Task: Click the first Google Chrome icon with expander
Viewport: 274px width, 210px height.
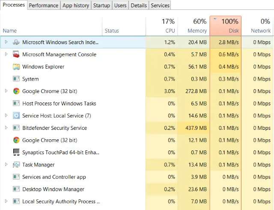Action: pos(16,91)
